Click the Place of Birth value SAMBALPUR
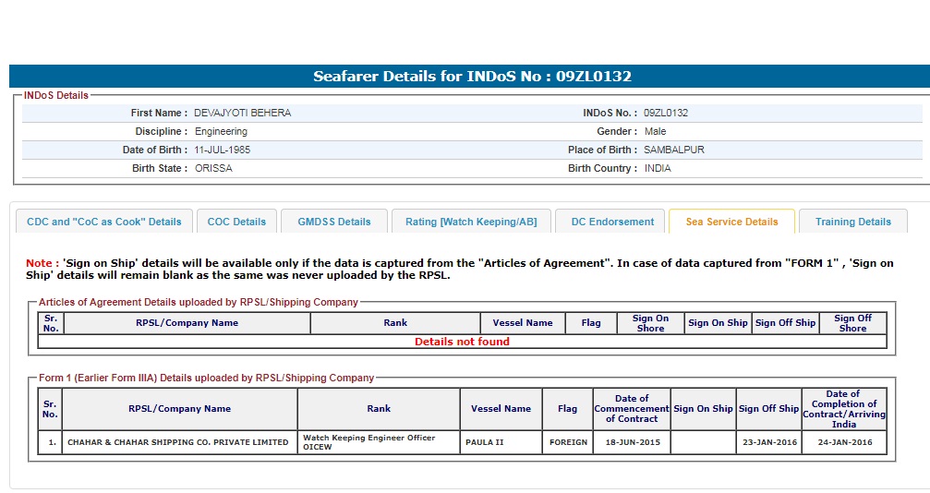This screenshot has width=930, height=493. click(674, 150)
